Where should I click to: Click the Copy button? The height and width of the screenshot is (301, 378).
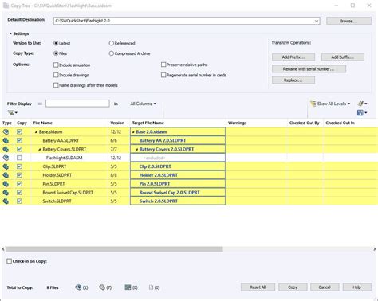[293, 287]
